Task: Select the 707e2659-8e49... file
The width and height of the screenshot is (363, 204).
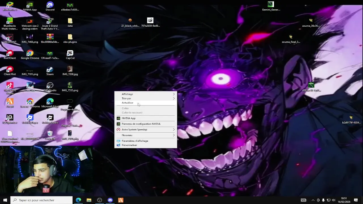Action: tap(150, 22)
